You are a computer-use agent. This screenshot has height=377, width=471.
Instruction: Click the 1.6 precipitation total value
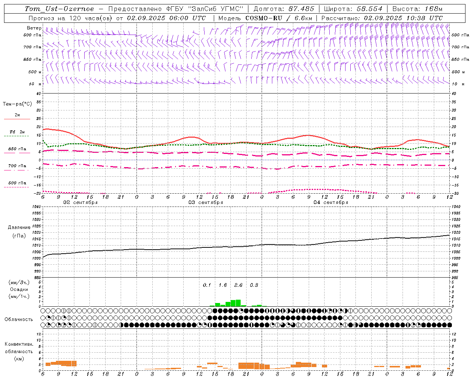(x=223, y=285)
